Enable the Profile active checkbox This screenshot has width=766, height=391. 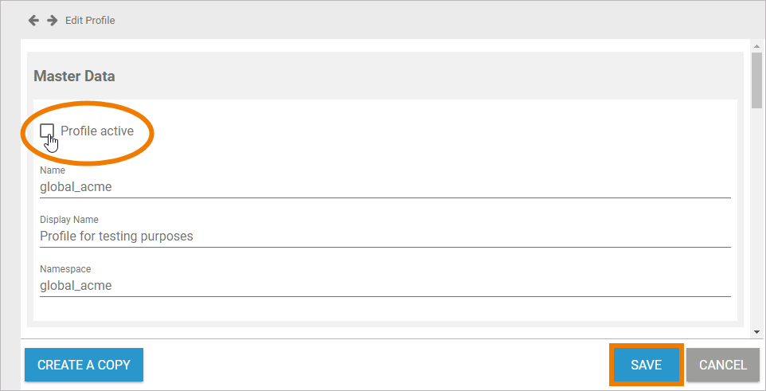(x=47, y=131)
